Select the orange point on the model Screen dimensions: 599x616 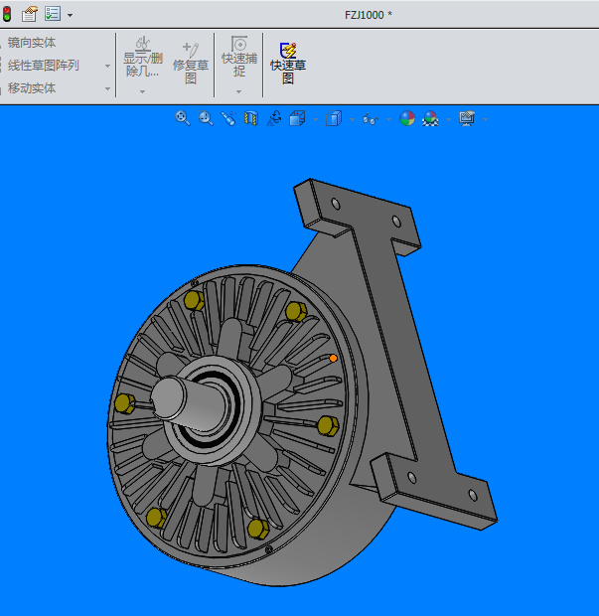(333, 358)
